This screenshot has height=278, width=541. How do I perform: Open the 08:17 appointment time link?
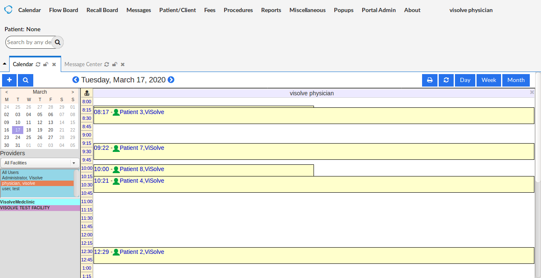click(x=101, y=112)
